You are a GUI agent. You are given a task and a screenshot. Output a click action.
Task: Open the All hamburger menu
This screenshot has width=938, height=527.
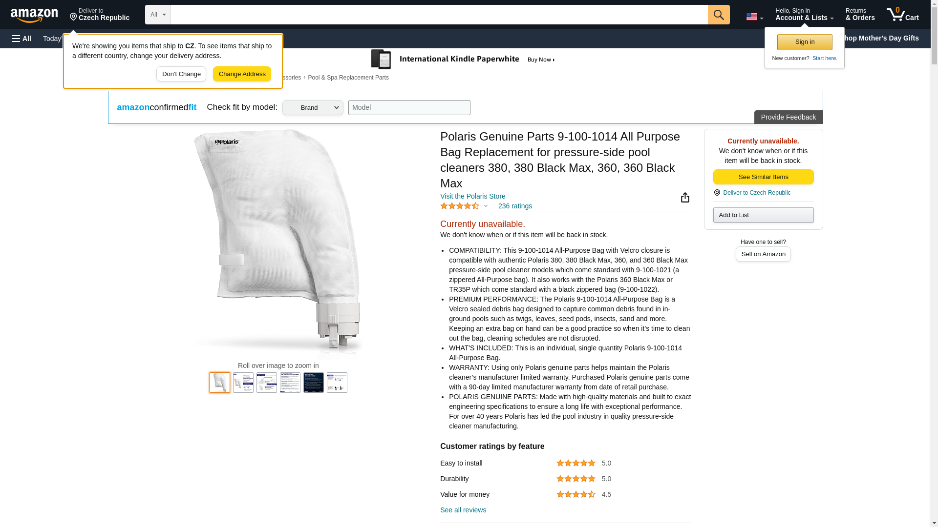point(21,39)
